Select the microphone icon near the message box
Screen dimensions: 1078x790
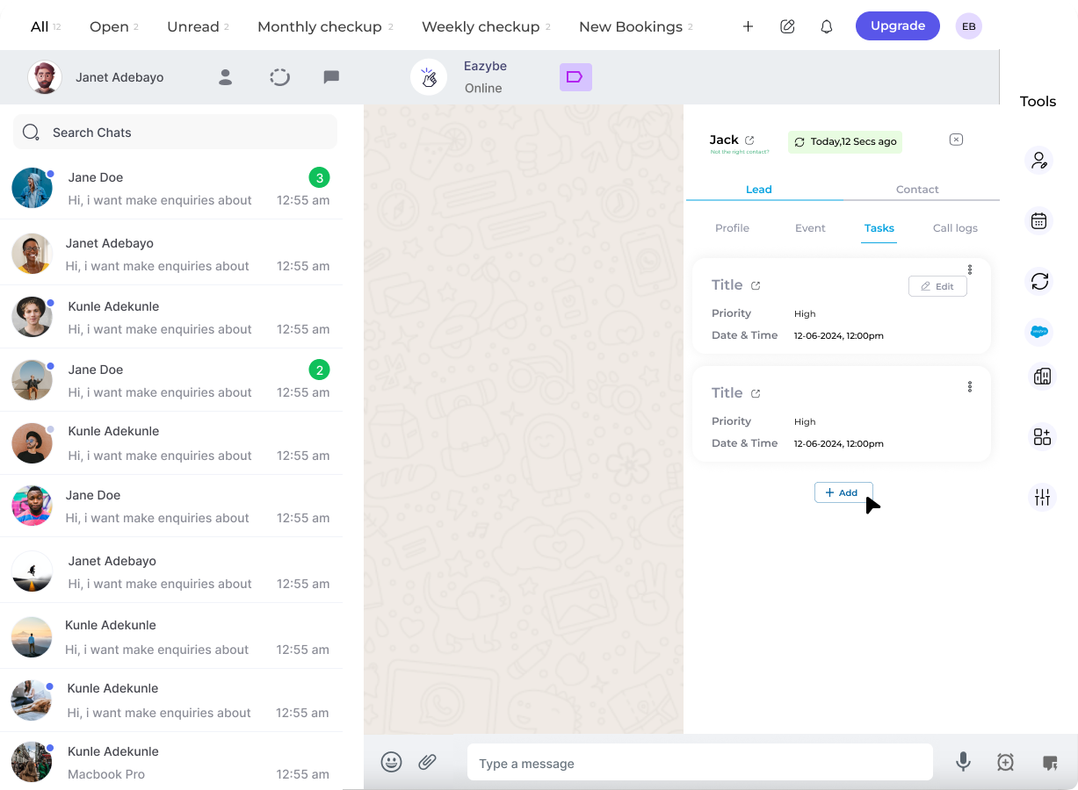963,762
